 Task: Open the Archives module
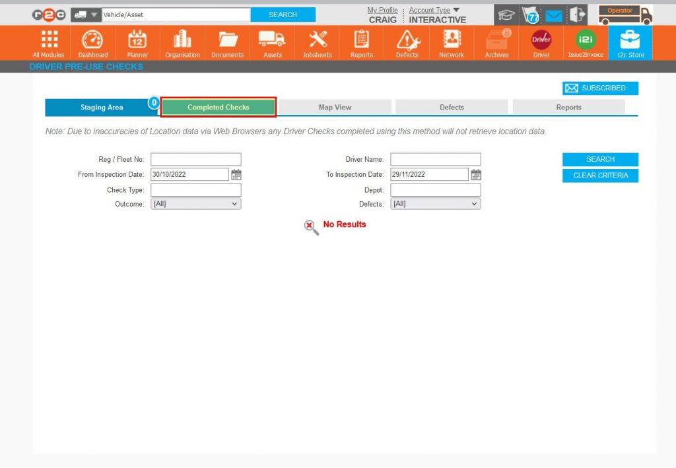pyautogui.click(x=496, y=42)
